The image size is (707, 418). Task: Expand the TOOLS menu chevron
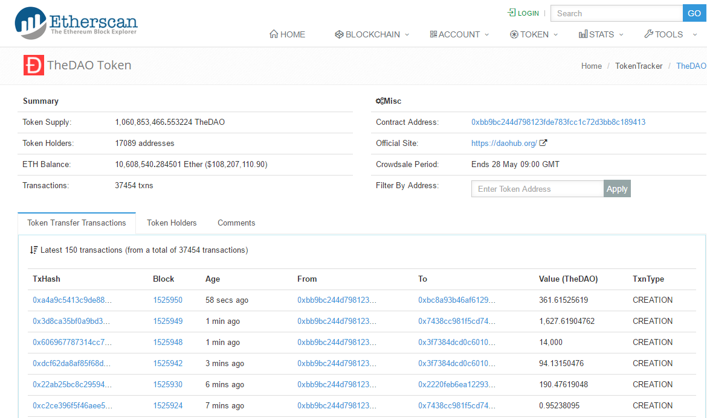[x=695, y=34]
